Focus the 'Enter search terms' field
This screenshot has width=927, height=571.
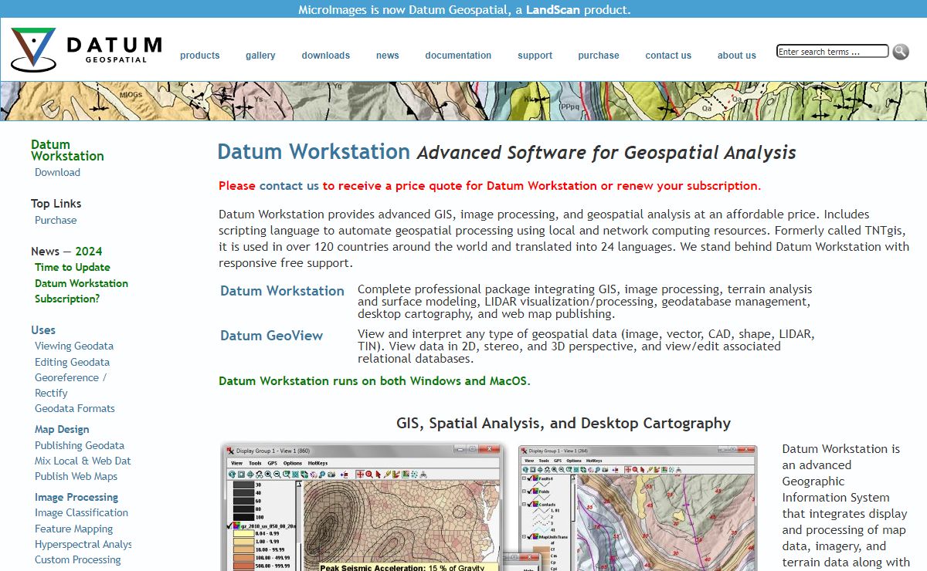click(x=833, y=52)
